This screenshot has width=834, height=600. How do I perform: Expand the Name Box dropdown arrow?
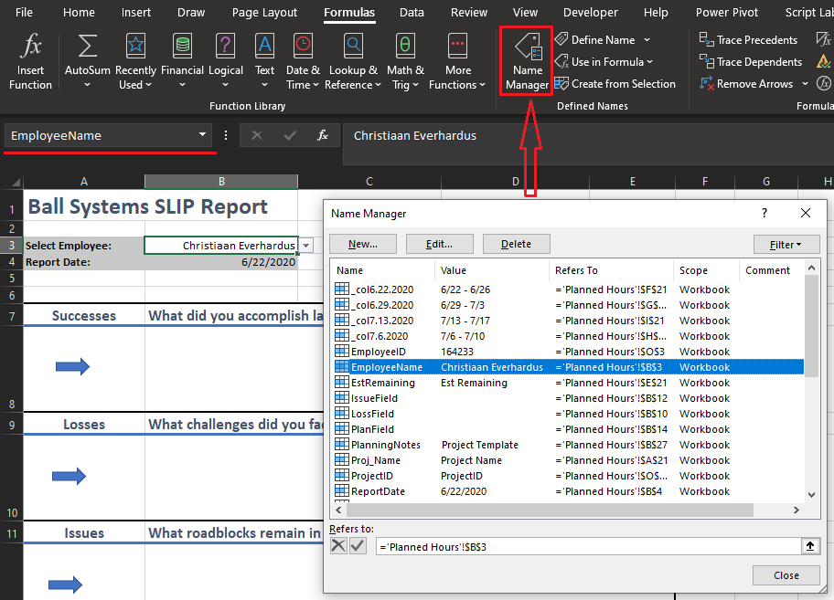202,135
